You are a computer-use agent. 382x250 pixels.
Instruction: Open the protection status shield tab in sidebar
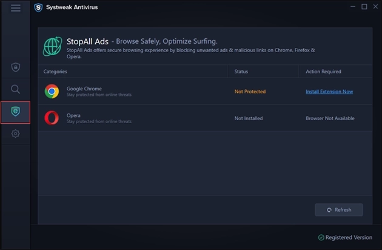pyautogui.click(x=15, y=67)
